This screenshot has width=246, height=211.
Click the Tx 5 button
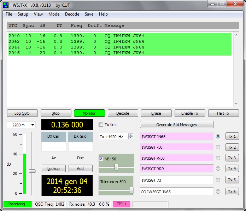(x=232, y=180)
